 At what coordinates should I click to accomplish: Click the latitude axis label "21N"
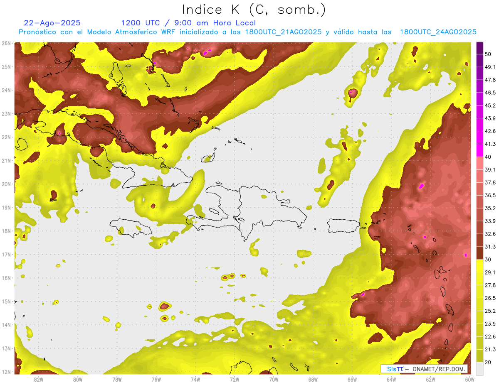click(6, 161)
